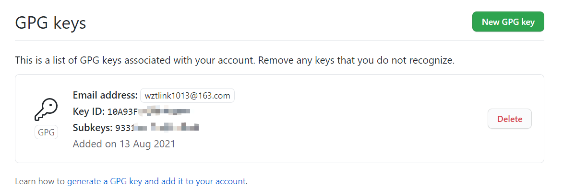This screenshot has width=563, height=188.
Task: Click the key icon beside the entry
Action: (46, 110)
